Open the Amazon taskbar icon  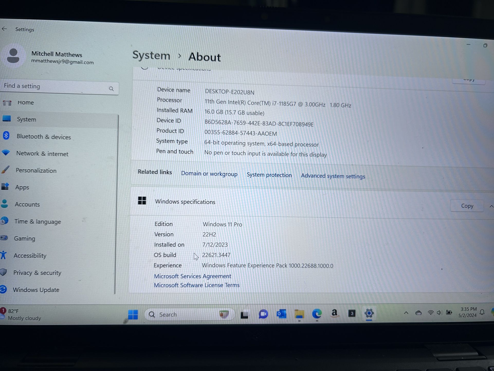coord(334,313)
